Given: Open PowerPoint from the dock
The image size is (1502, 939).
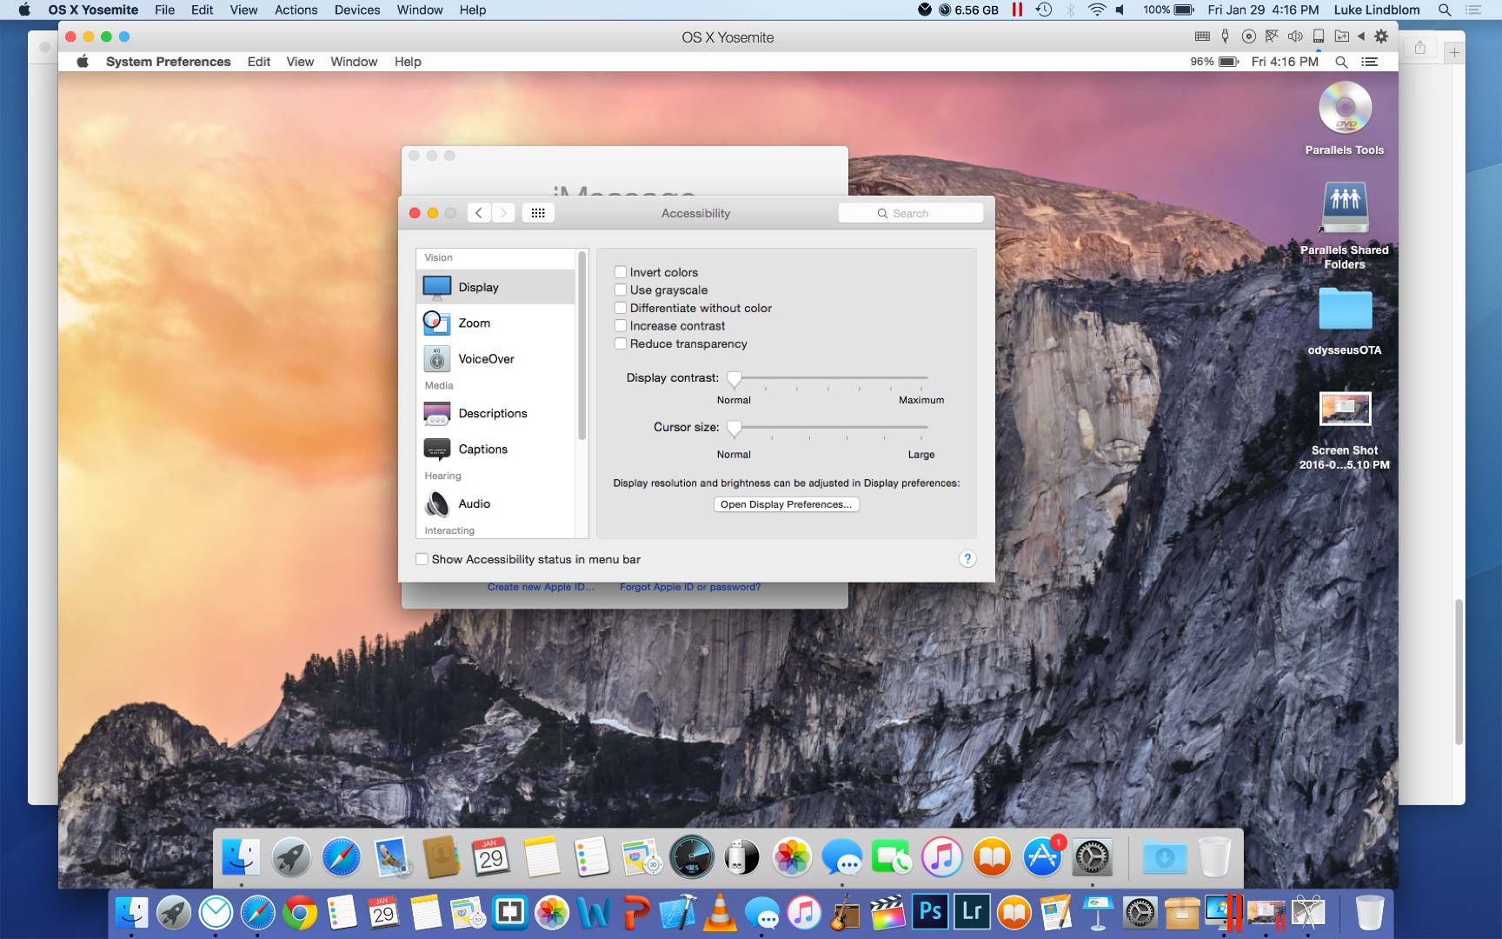Looking at the screenshot, I should (636, 913).
